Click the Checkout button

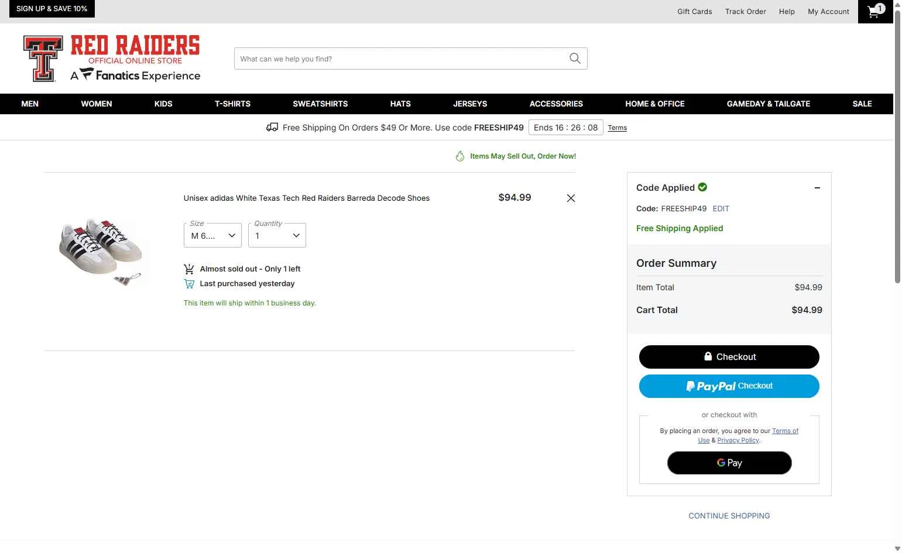click(729, 357)
